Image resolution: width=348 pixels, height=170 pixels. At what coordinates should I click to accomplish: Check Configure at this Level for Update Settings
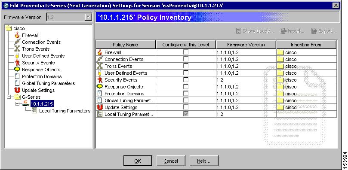186,107
